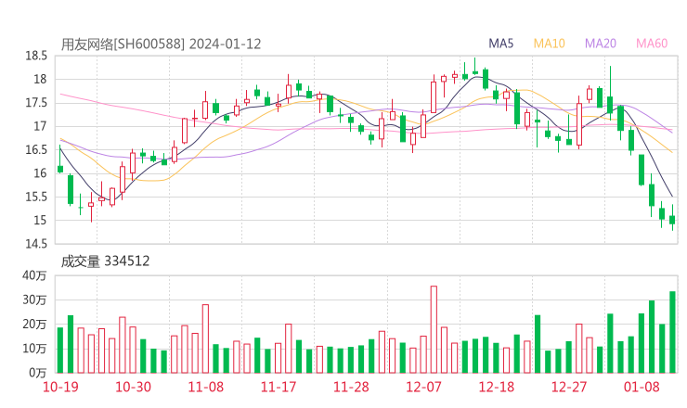Click the 12-27 date axis label
This screenshot has width=687, height=408.
pyautogui.click(x=569, y=387)
